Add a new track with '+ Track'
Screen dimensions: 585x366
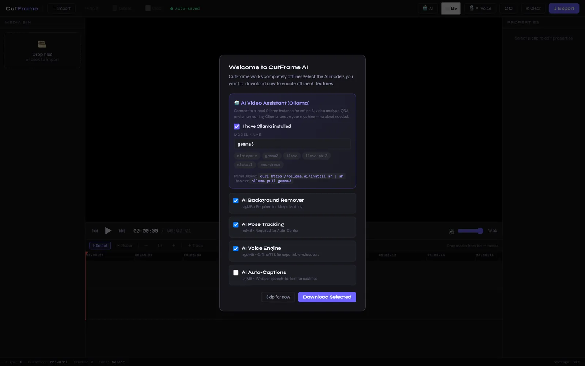click(195, 246)
